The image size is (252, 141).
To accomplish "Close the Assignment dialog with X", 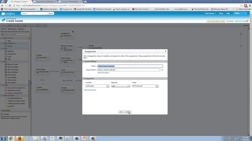I will pos(165,51).
